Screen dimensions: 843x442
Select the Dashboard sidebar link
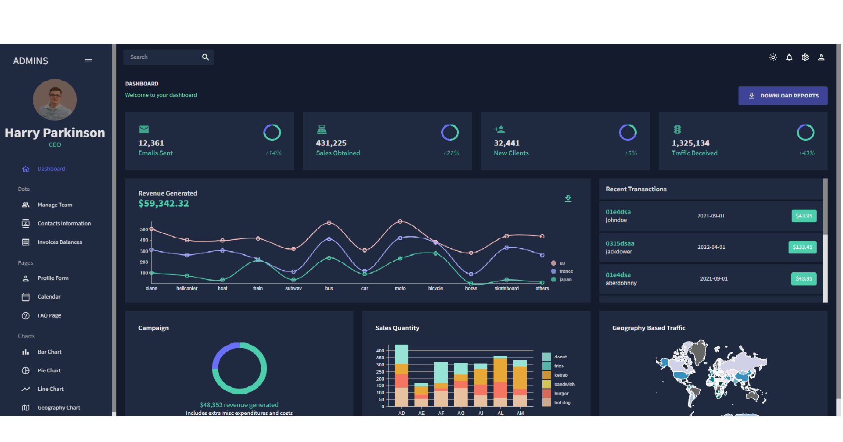(51, 169)
